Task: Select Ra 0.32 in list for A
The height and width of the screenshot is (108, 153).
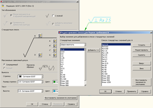Action: click(116, 44)
